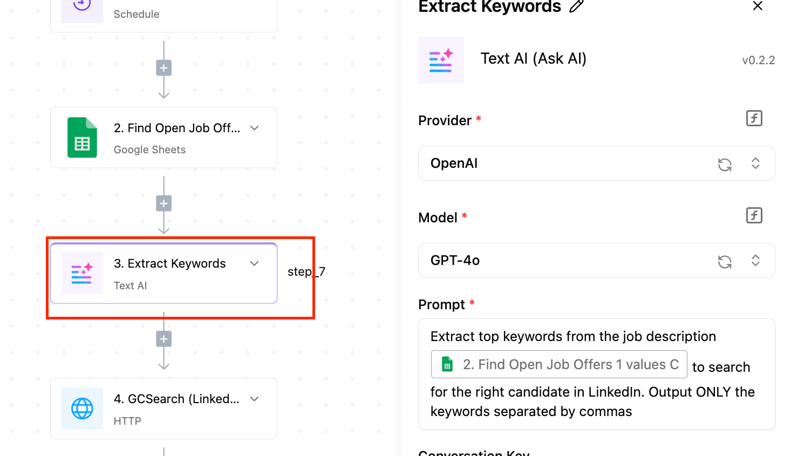Screen dimensions: 791x456
Task: Click the Text AI (Ask AI) header icon
Action: 441,60
